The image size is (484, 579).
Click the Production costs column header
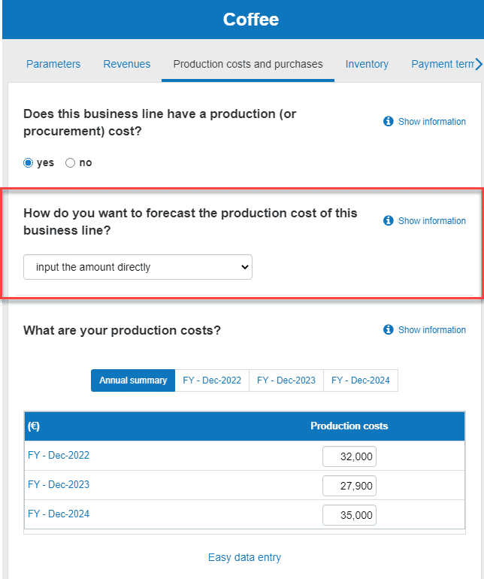[349, 426]
